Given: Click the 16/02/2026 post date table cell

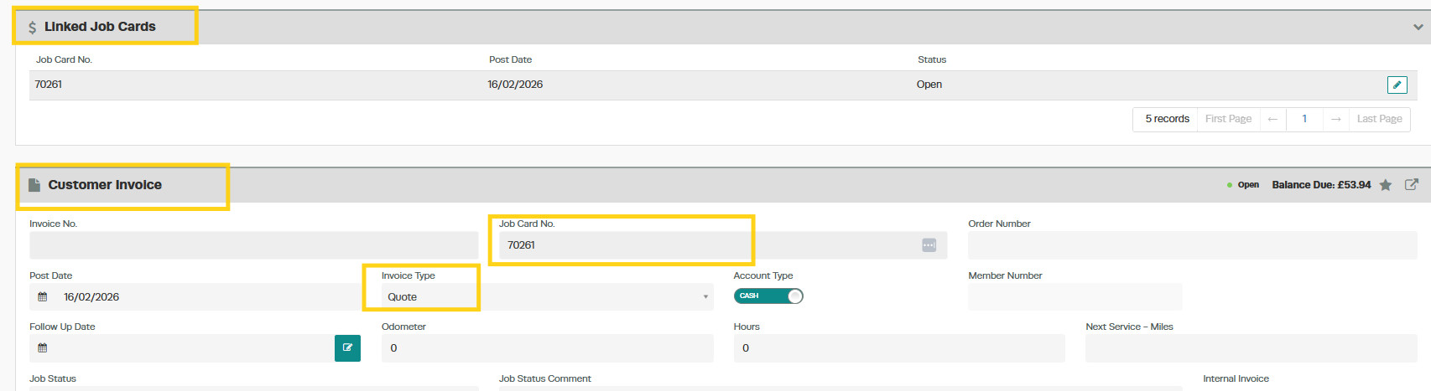Looking at the screenshot, I should 515,85.
